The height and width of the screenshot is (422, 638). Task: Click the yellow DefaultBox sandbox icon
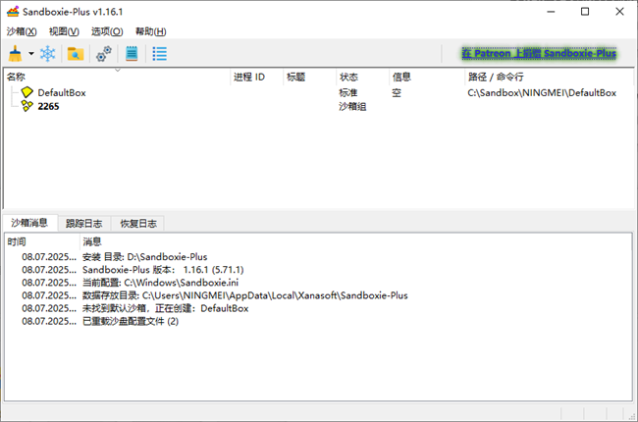pos(27,92)
